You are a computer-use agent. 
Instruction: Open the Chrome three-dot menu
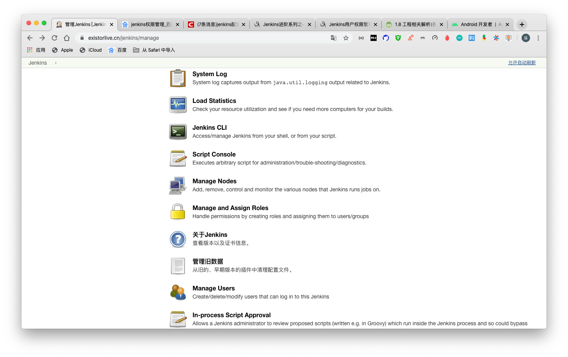point(538,38)
